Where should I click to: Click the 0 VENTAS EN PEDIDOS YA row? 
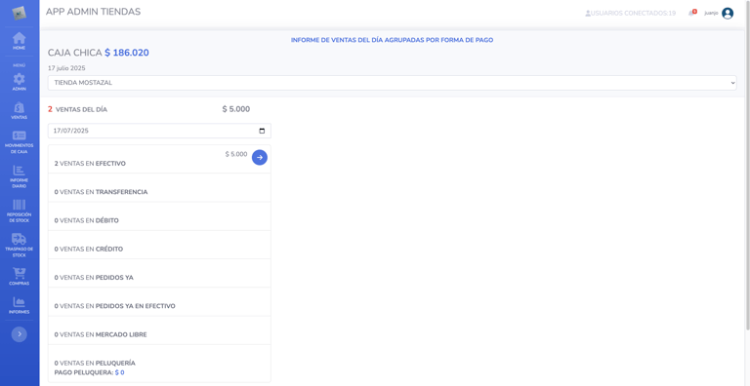[x=159, y=273]
